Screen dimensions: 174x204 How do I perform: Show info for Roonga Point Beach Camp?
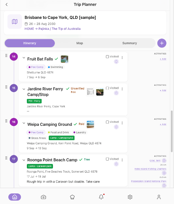coord(116,164)
